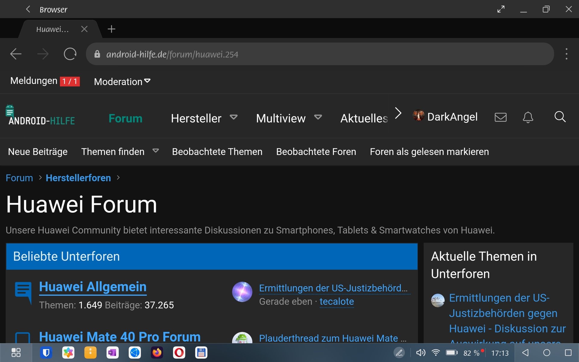Select Aktuelles in the main navigation
The height and width of the screenshot is (362, 579).
(364, 118)
